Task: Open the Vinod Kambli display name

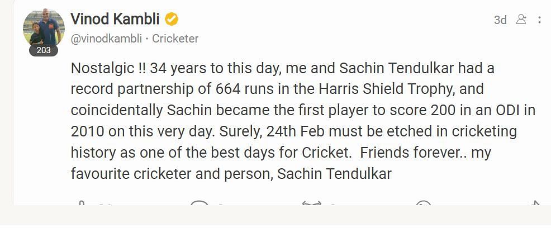Action: tap(115, 19)
